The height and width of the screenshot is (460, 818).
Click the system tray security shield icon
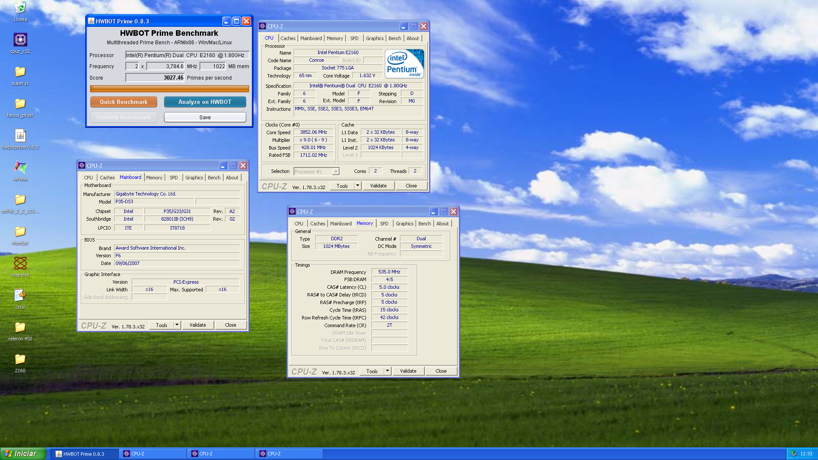[794, 454]
